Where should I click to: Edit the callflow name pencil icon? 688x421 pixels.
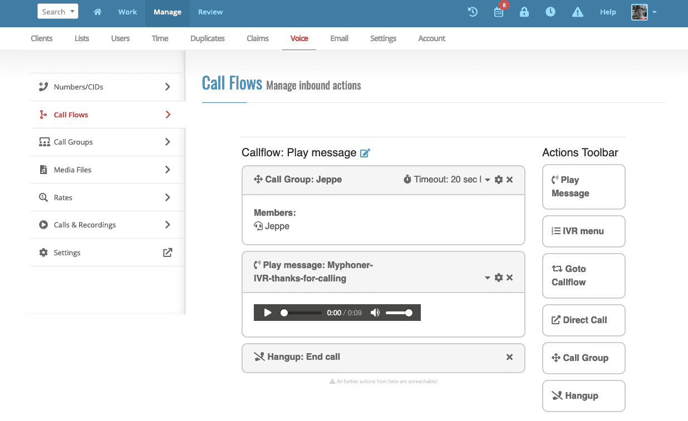pyautogui.click(x=365, y=153)
